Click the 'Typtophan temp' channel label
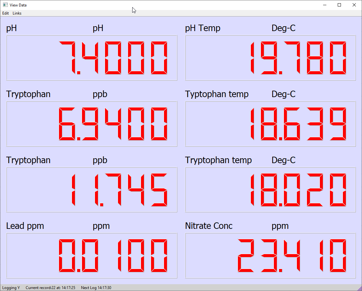The image size is (362, 291). coord(217,94)
